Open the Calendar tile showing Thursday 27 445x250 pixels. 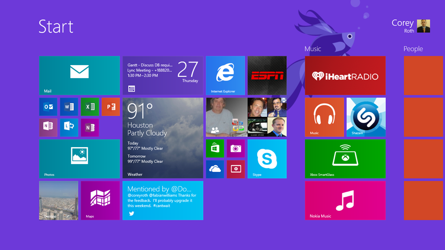pyautogui.click(x=163, y=76)
